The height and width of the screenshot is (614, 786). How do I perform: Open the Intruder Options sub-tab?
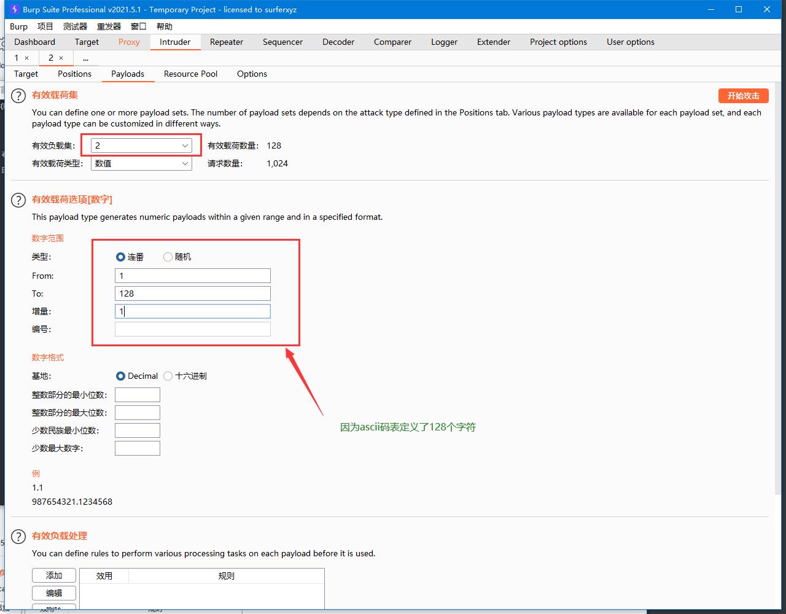[252, 74]
